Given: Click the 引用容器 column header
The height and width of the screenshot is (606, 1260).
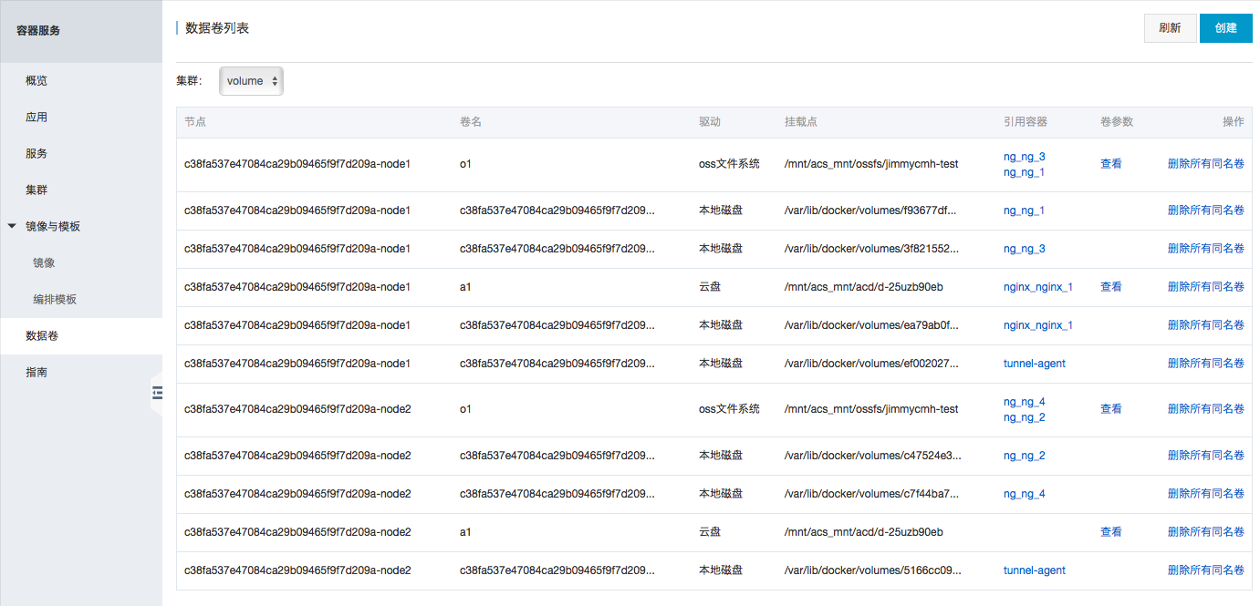Looking at the screenshot, I should pyautogui.click(x=1026, y=122).
